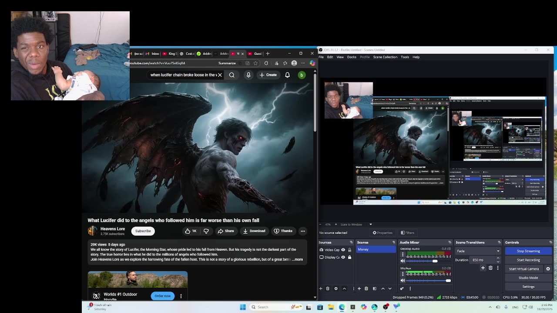Click the YouTube search magnifier icon
The width and height of the screenshot is (557, 313).
[x=232, y=75]
